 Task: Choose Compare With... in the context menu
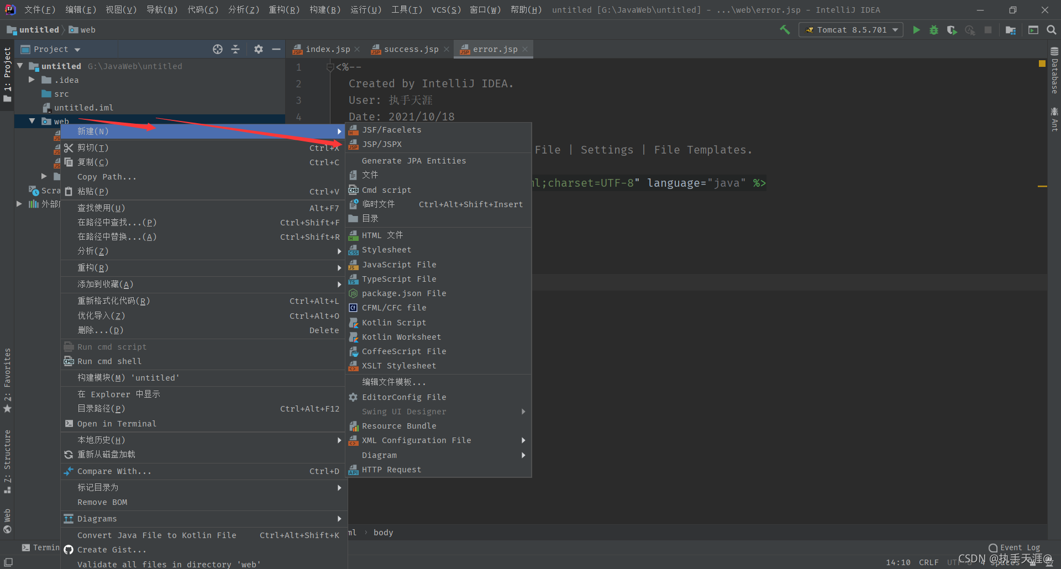[203, 471]
